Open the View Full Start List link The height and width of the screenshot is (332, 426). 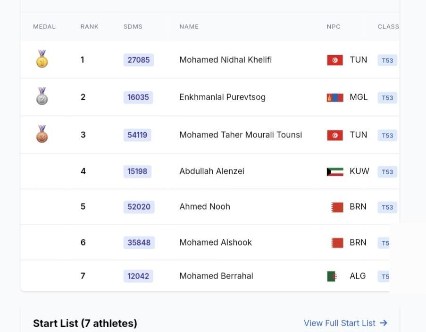pyautogui.click(x=340, y=323)
